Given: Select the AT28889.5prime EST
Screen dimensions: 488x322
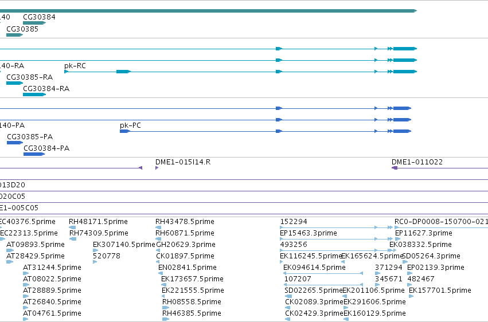Looking at the screenshot, I should click(26, 296).
